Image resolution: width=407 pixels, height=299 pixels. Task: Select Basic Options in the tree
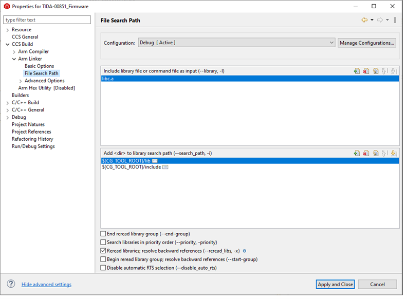(x=39, y=66)
